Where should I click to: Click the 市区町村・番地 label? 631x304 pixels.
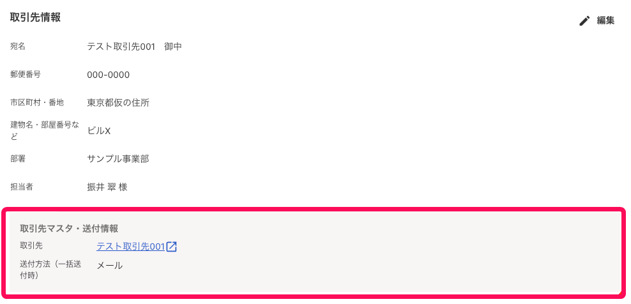(37, 102)
